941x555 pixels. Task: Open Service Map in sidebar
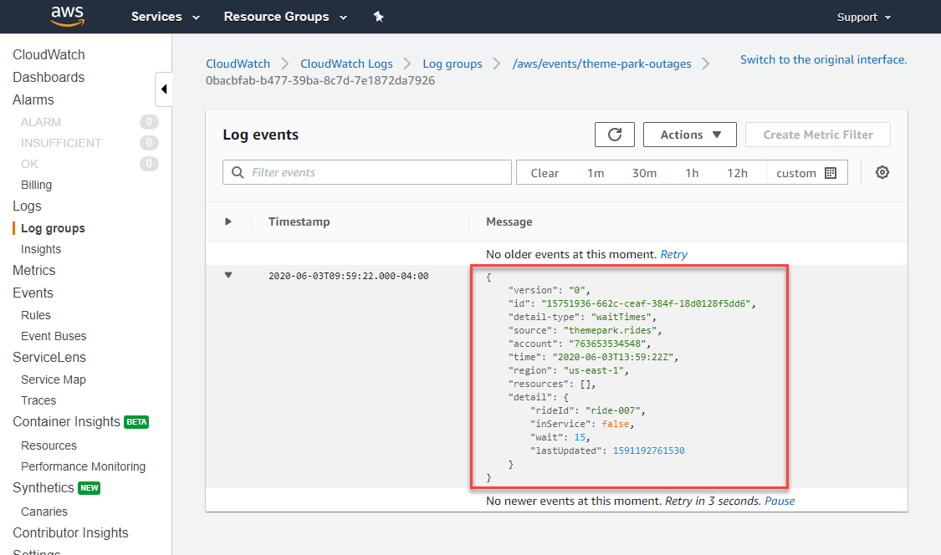tap(53, 379)
